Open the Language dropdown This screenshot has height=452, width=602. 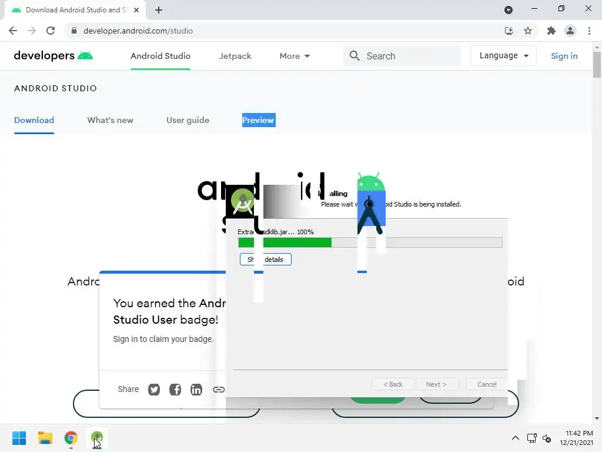(x=503, y=56)
